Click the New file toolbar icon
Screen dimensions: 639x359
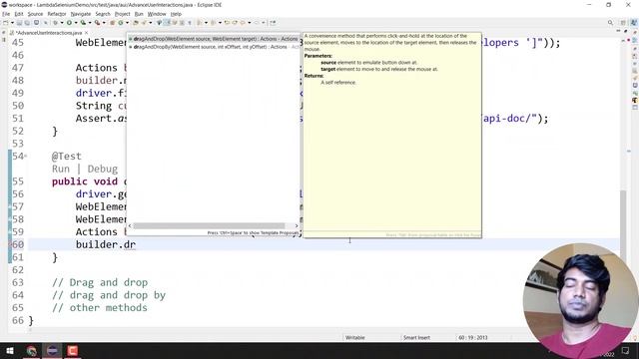coord(6,22)
